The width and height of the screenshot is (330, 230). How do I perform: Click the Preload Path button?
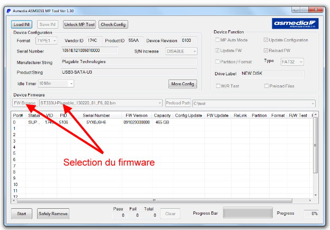(x=178, y=103)
